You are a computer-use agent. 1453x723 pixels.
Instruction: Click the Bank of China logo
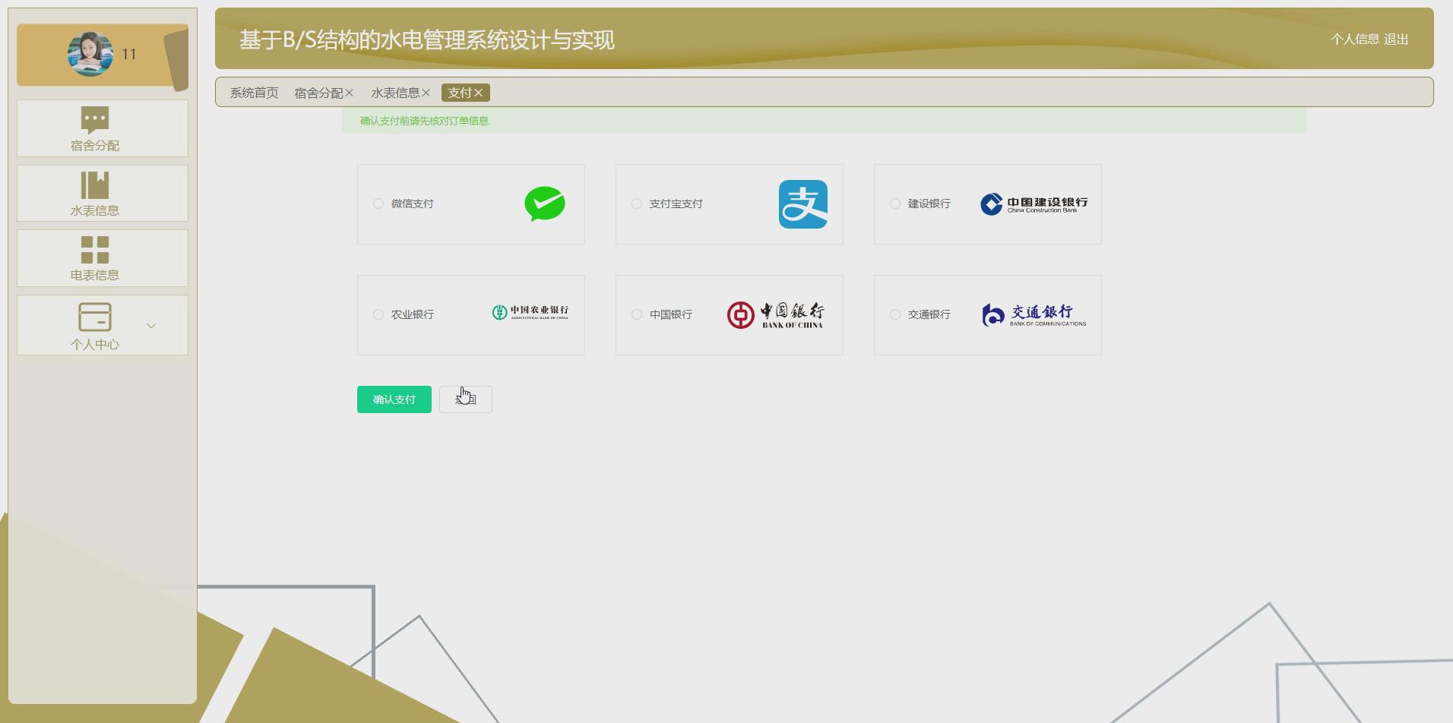[x=775, y=315]
